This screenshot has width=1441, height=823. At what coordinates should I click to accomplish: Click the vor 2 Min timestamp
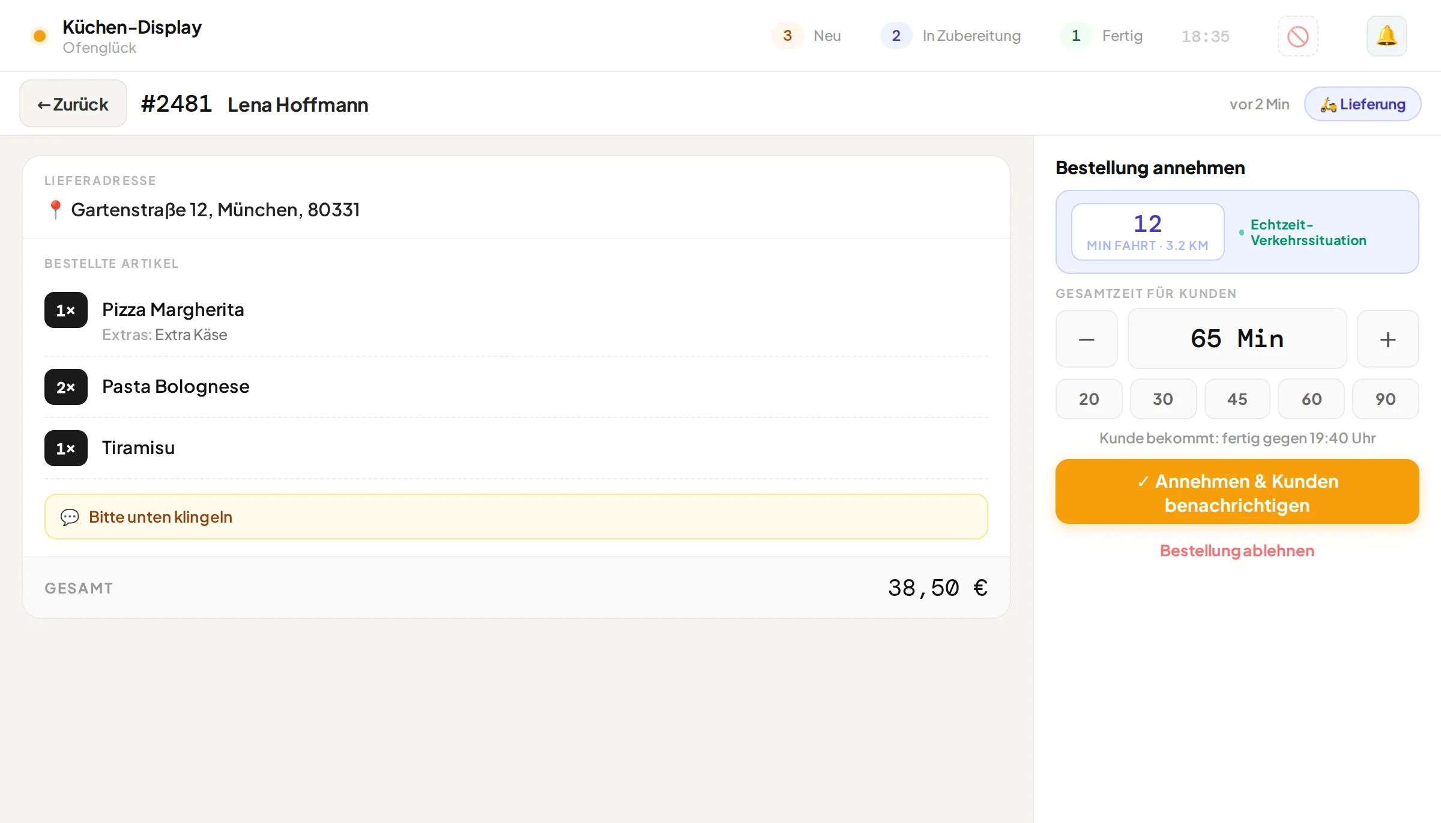1259,104
